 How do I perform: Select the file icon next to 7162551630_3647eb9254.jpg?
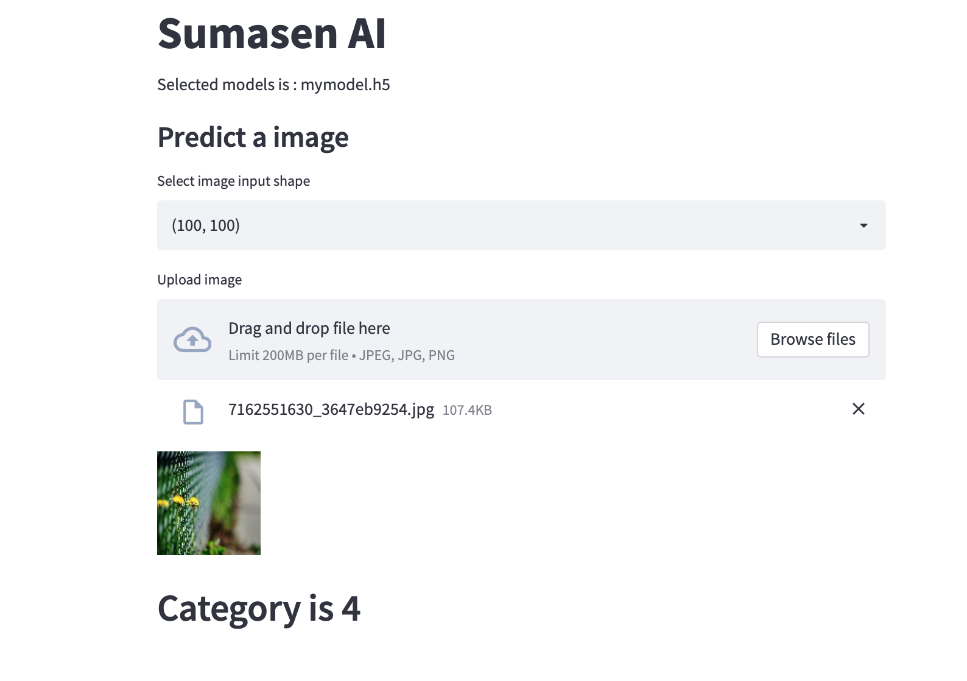click(193, 411)
